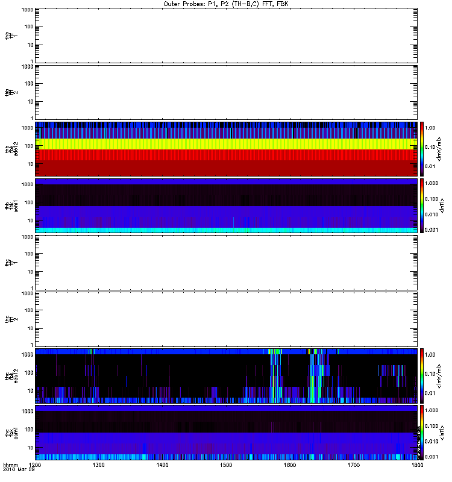This screenshot has width=452, height=482.
Task: Click the '<|nT|>' unit label of thc scm1 color bar
Action: [x=442, y=433]
